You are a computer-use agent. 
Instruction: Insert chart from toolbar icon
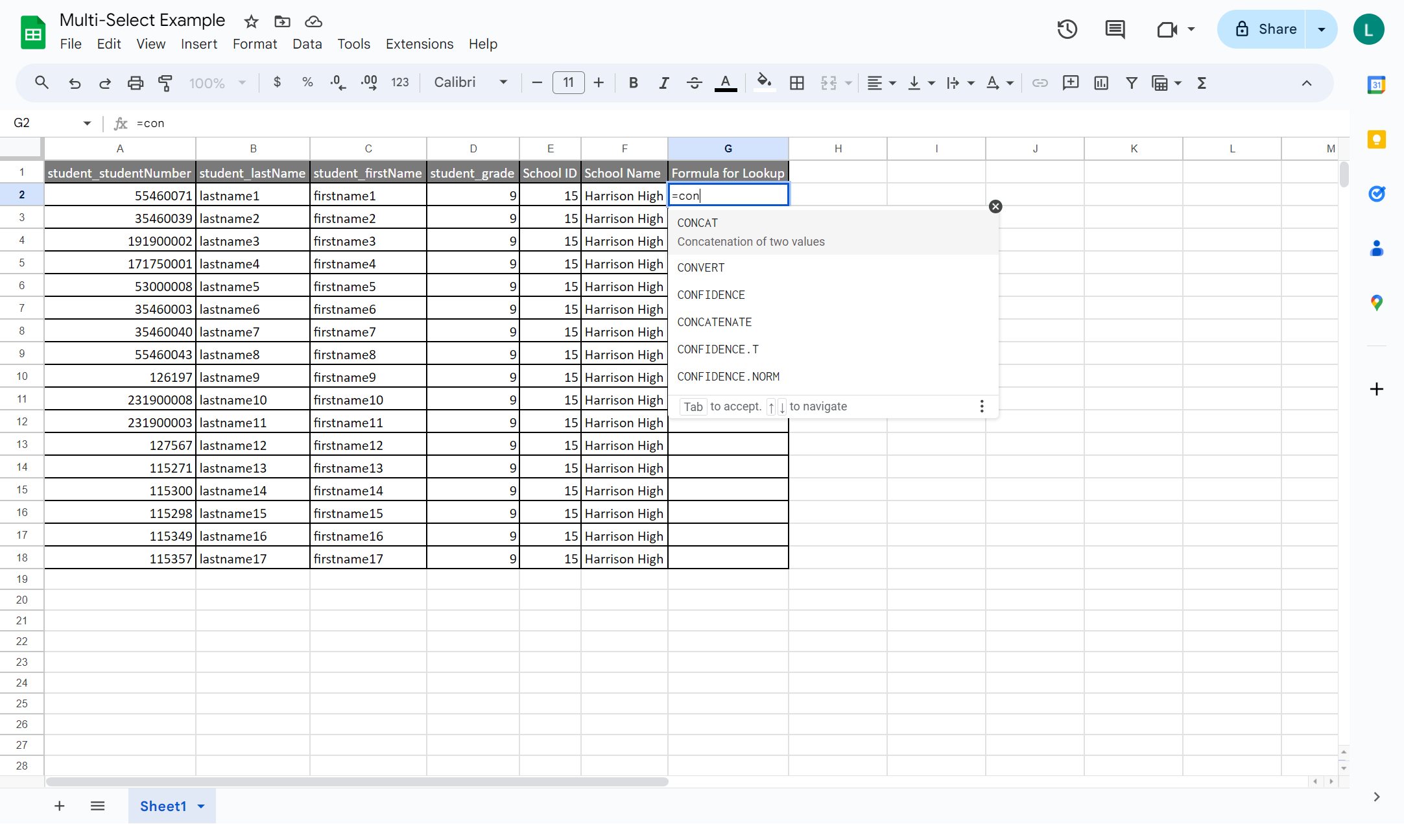coord(1101,83)
